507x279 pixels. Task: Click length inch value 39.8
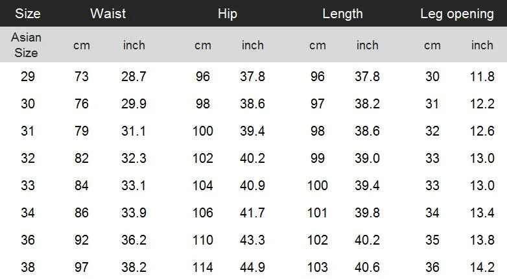[368, 213]
